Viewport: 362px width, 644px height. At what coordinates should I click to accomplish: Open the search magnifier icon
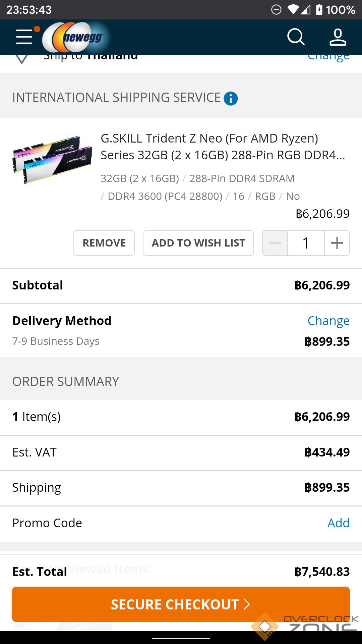[296, 37]
